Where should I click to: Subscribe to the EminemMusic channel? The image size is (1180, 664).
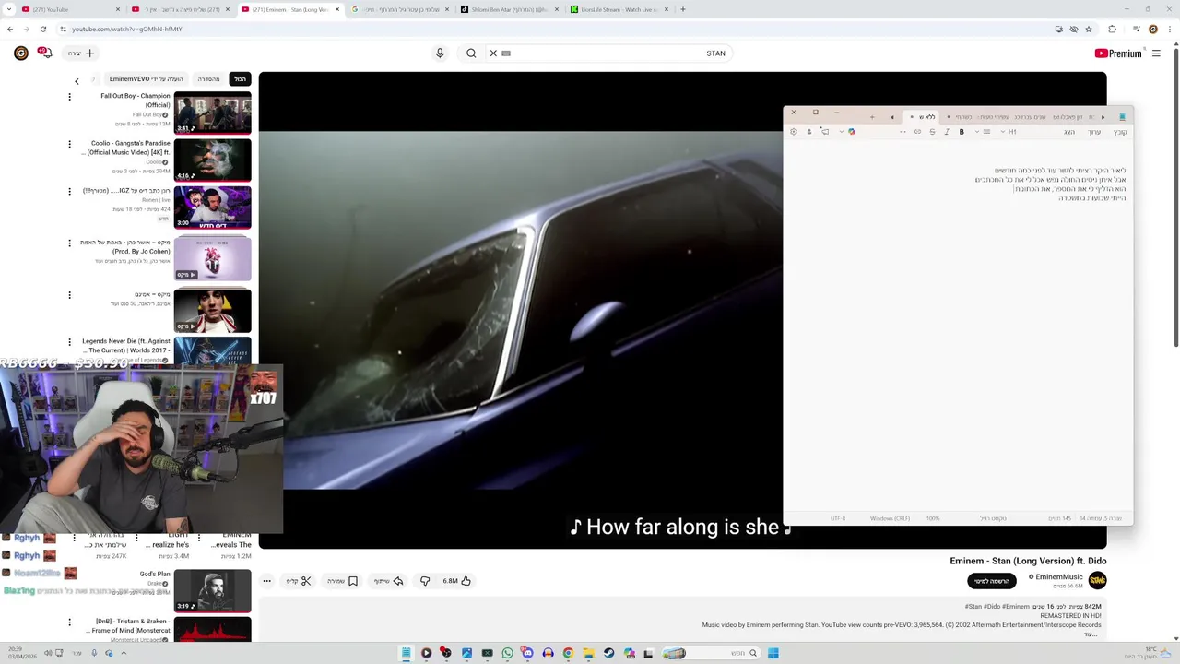[991, 581]
